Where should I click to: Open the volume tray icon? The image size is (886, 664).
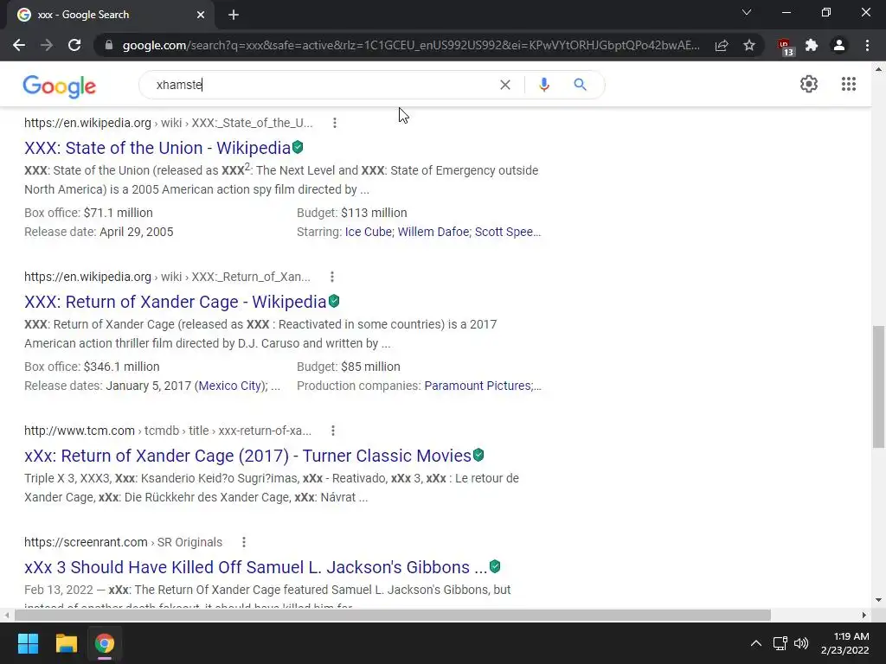point(800,643)
